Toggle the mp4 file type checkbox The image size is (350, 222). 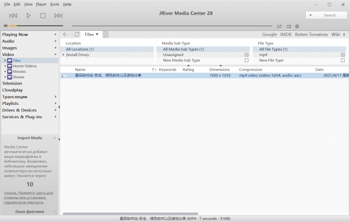click(342, 55)
